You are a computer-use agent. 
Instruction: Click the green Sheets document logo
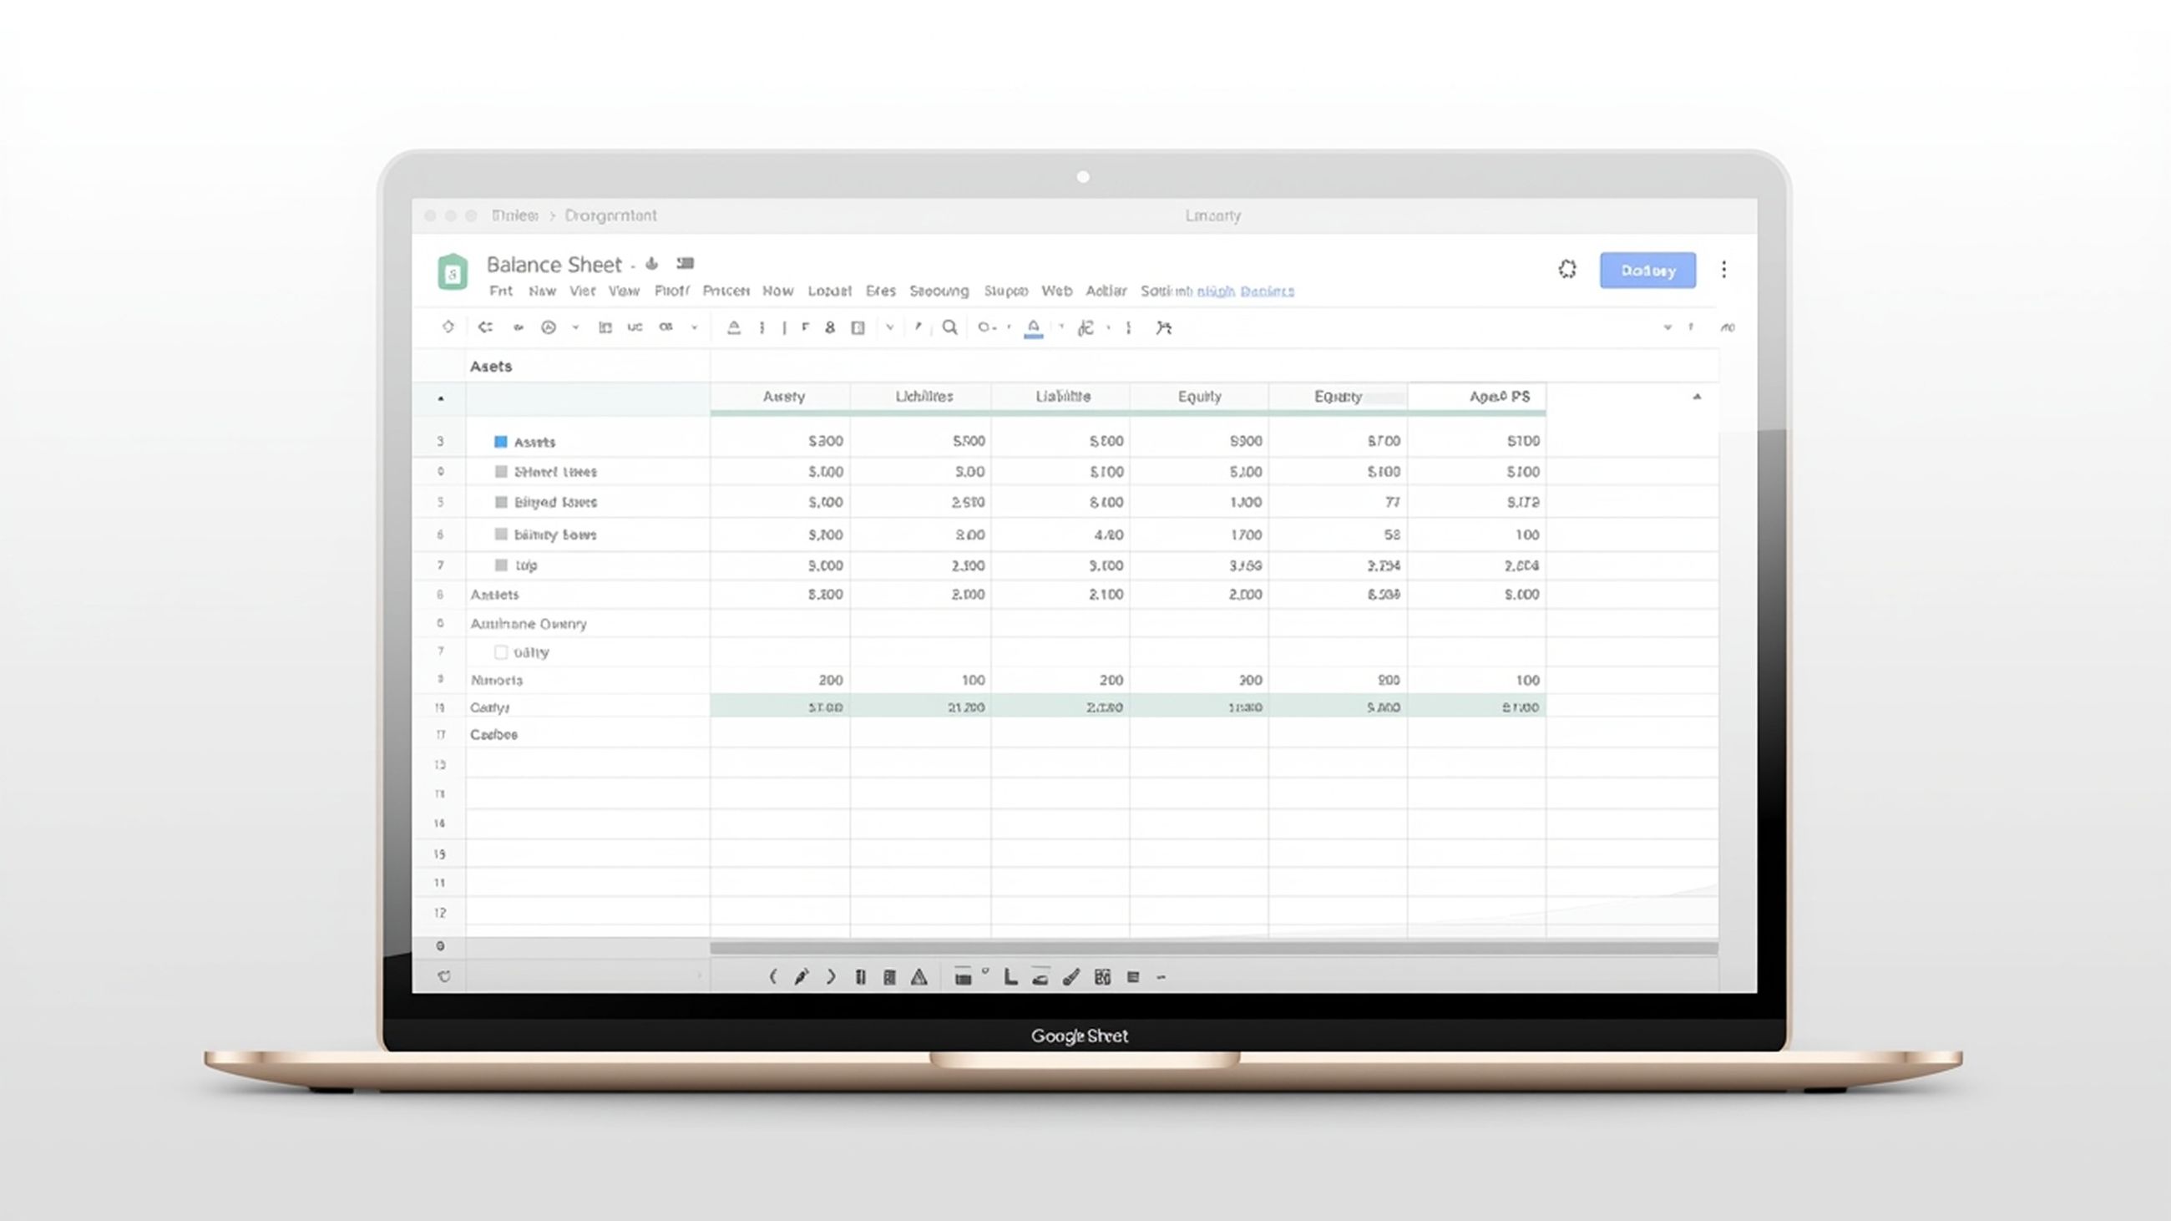click(453, 271)
